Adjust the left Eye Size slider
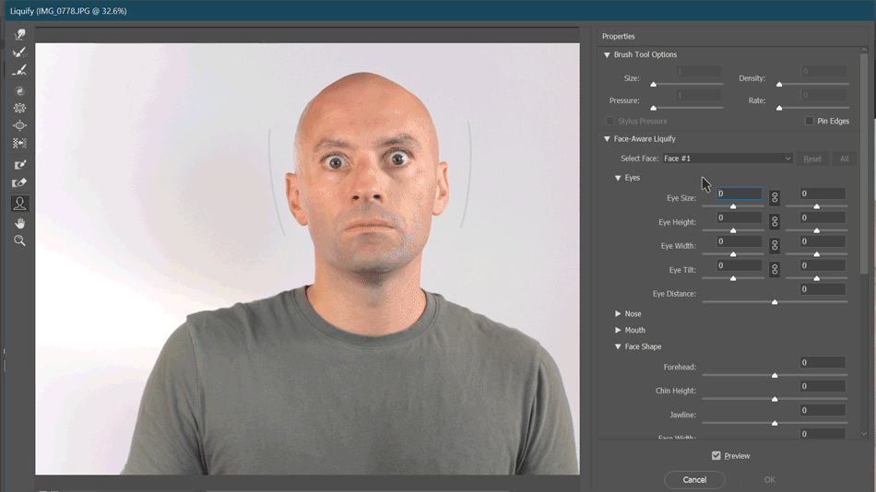Image resolution: width=876 pixels, height=492 pixels. pyautogui.click(x=733, y=206)
